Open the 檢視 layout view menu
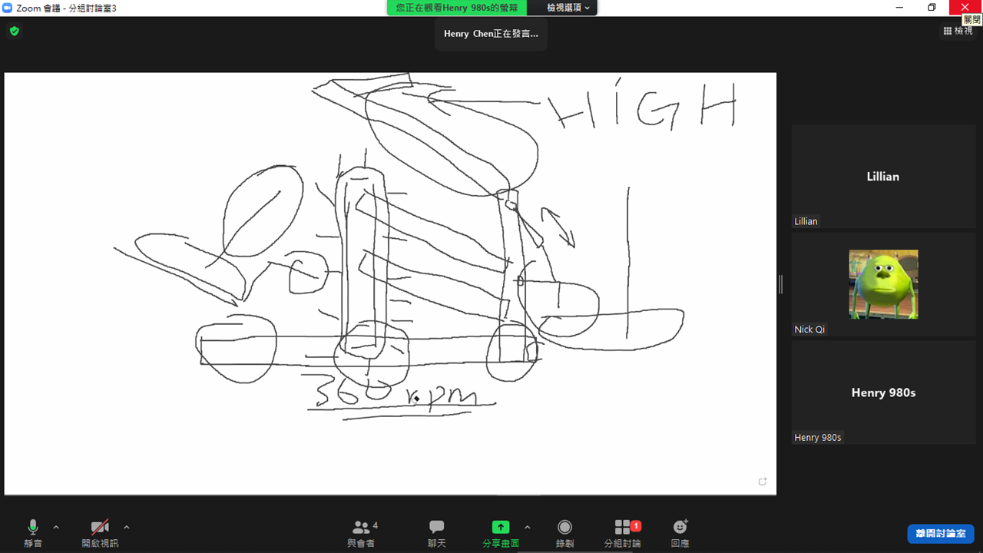Viewport: 983px width, 553px height. click(x=958, y=31)
